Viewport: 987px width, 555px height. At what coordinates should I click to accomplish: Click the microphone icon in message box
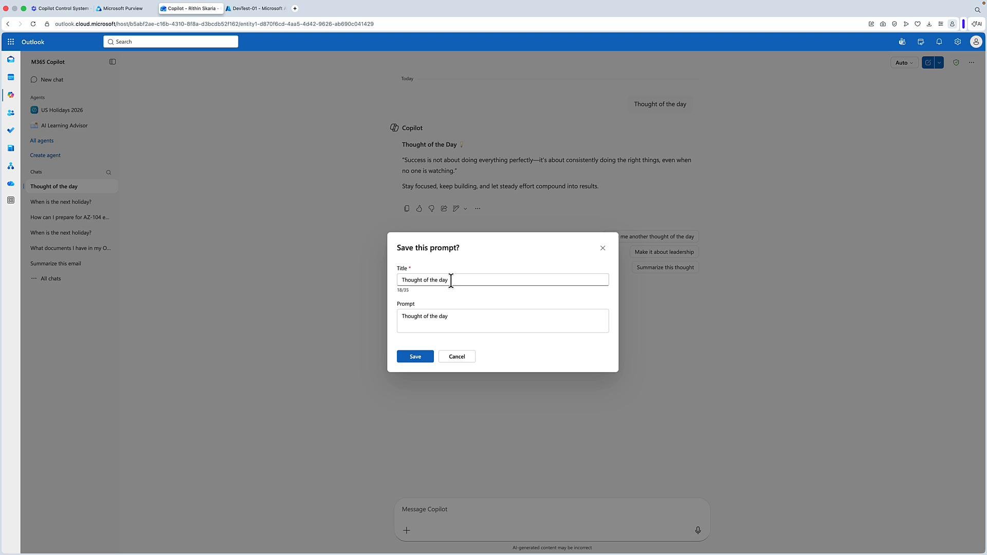[x=698, y=530]
